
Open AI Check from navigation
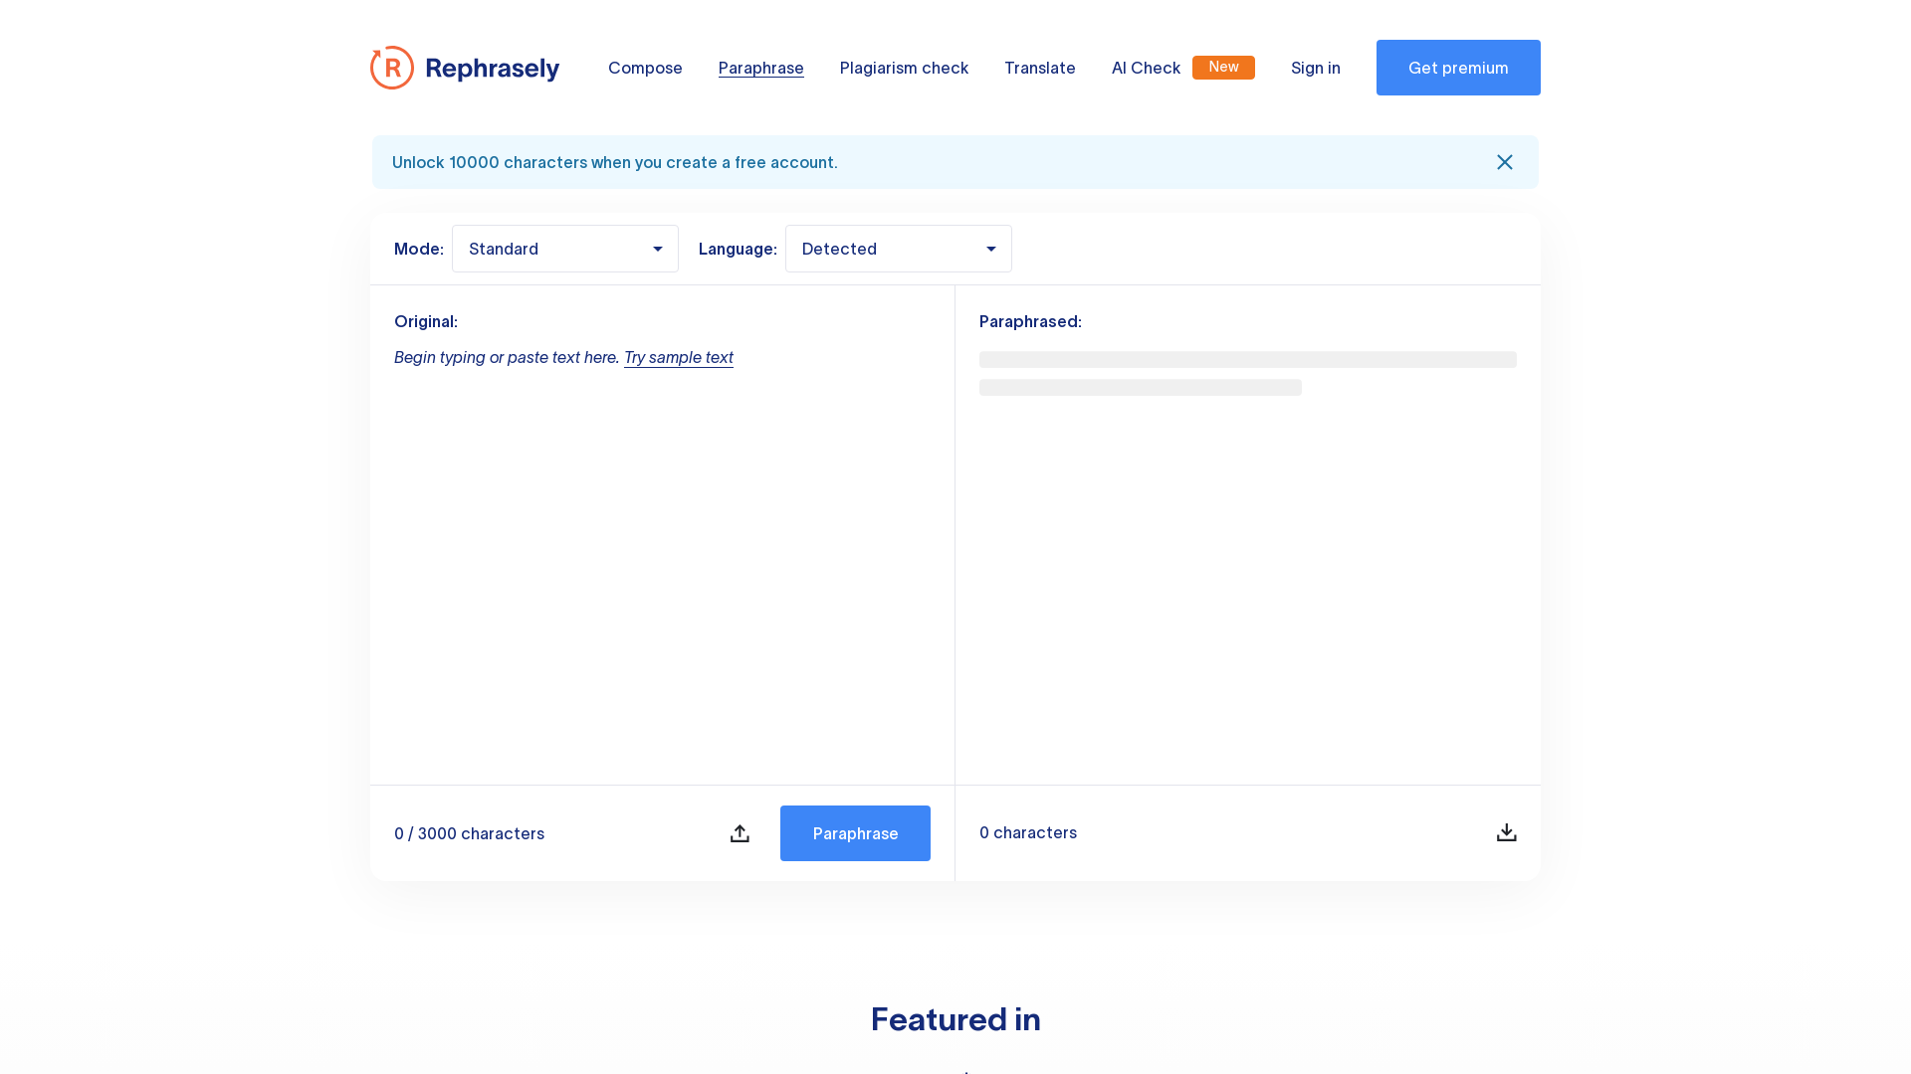click(1146, 68)
